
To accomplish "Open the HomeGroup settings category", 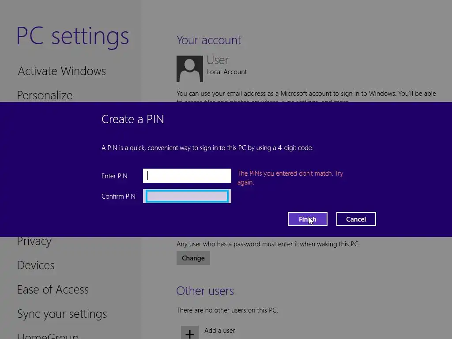I will (x=48, y=336).
